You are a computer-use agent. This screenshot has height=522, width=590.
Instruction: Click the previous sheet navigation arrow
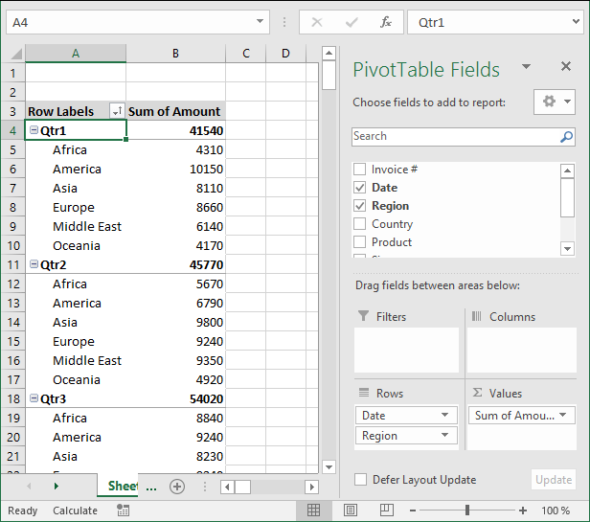(29, 487)
